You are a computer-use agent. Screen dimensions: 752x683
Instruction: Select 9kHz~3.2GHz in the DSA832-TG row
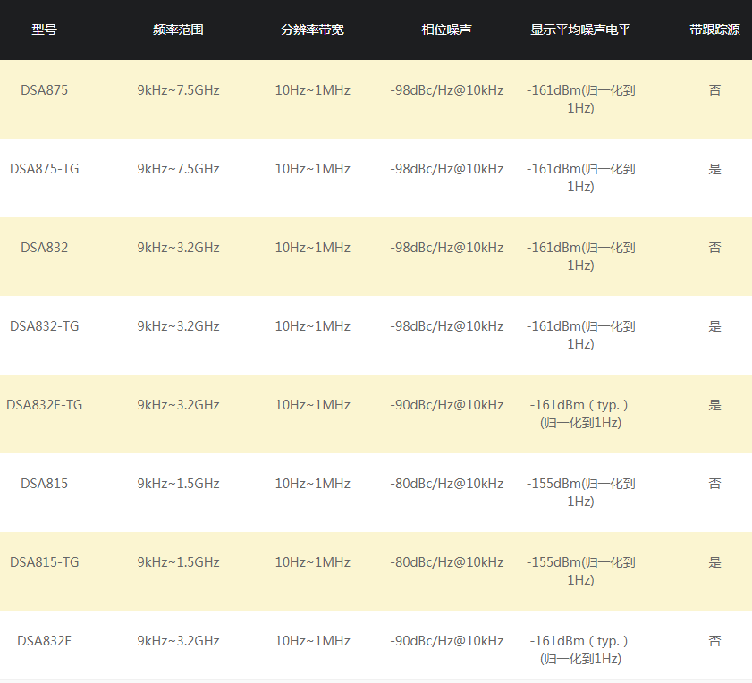point(179,326)
